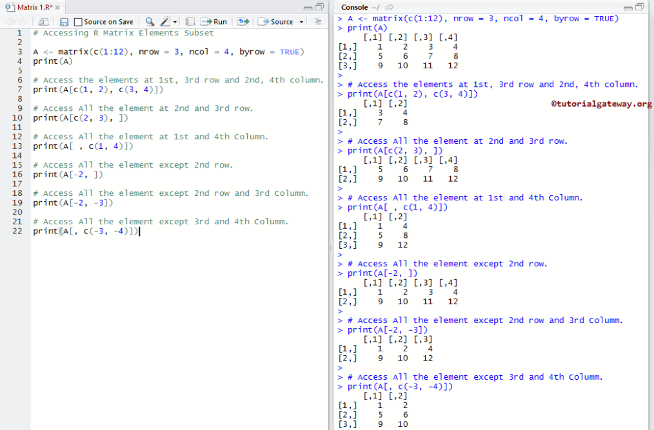The height and width of the screenshot is (430, 654).
Task: Select the Console tab
Action: point(354,8)
